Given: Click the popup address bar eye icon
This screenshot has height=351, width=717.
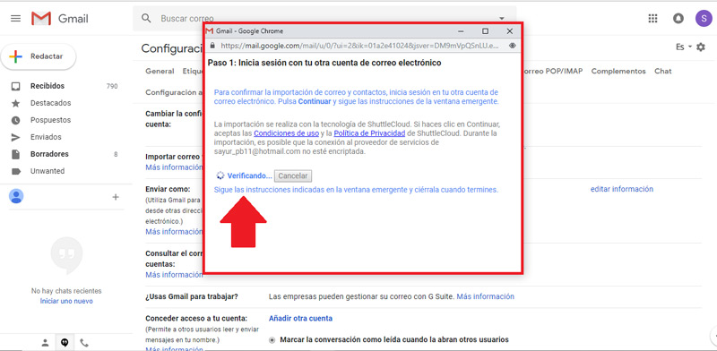Looking at the screenshot, I should click(512, 46).
